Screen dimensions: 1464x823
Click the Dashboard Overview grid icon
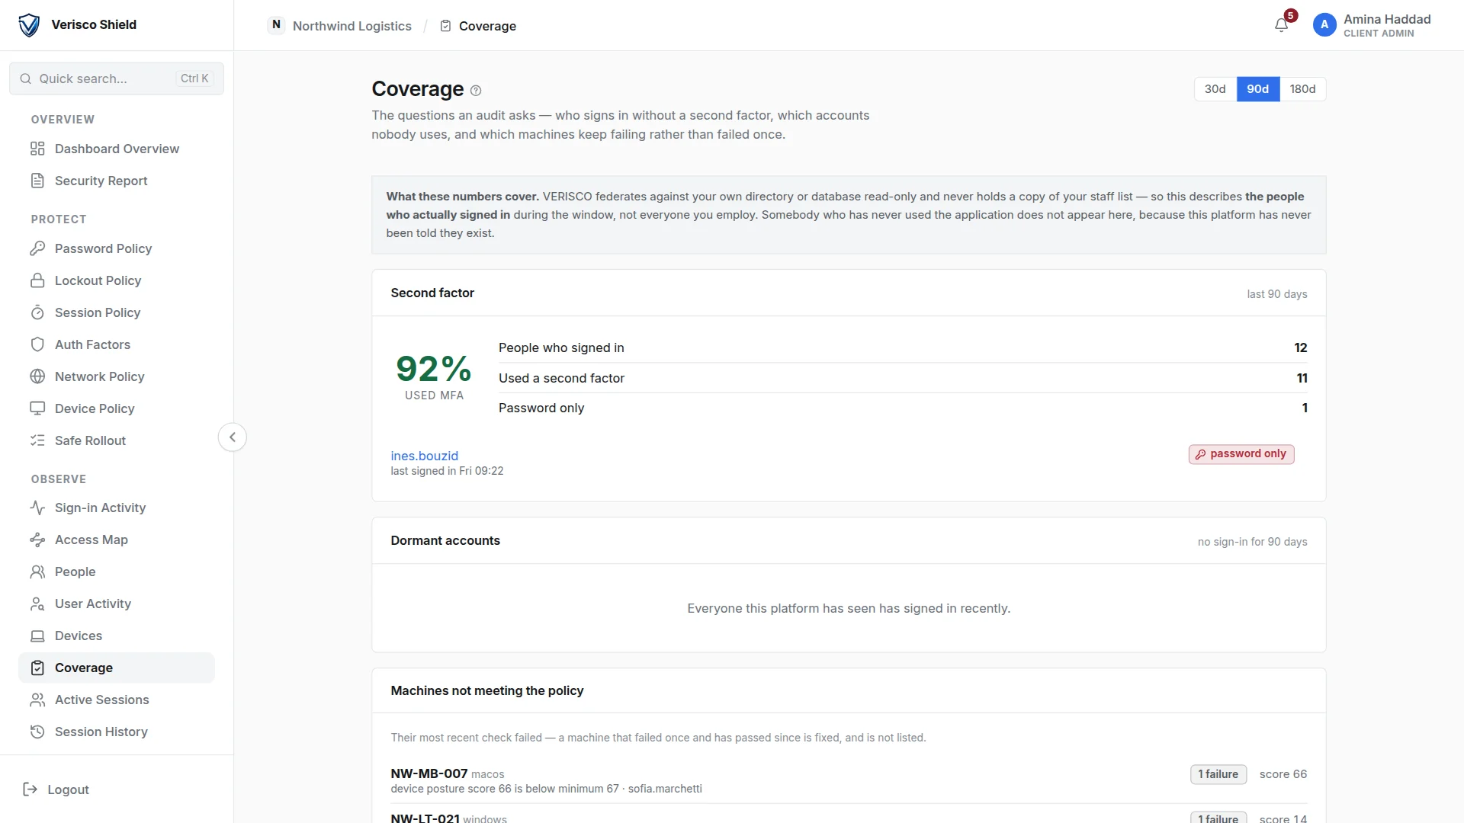click(37, 149)
